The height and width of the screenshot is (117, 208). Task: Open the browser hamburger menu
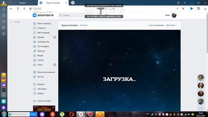point(185,3)
